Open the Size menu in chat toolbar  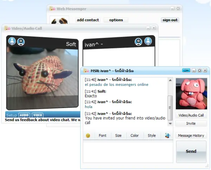[118, 136]
